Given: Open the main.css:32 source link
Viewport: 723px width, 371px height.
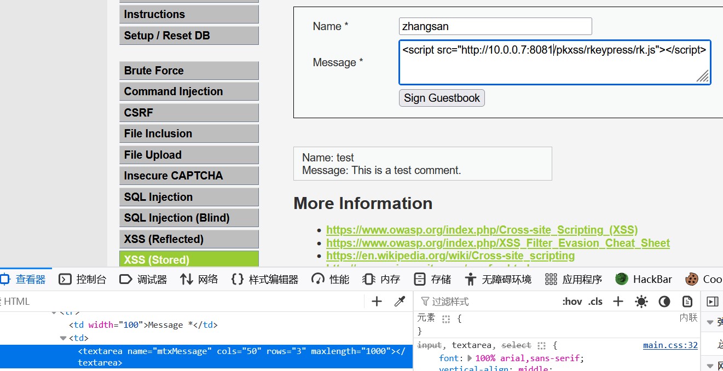Looking at the screenshot, I should click(x=670, y=345).
